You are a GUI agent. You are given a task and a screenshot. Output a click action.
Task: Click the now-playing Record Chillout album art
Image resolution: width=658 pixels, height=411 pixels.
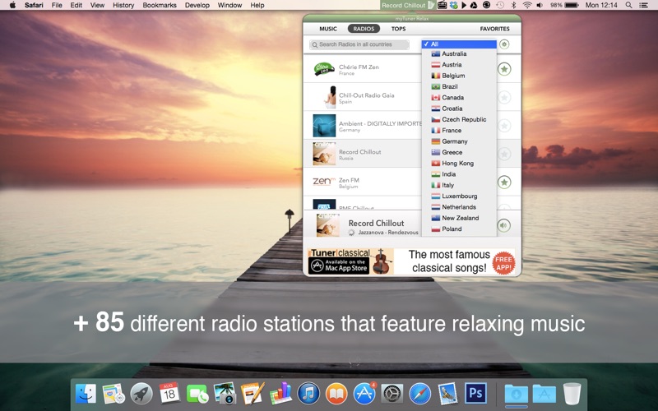pyautogui.click(x=328, y=225)
